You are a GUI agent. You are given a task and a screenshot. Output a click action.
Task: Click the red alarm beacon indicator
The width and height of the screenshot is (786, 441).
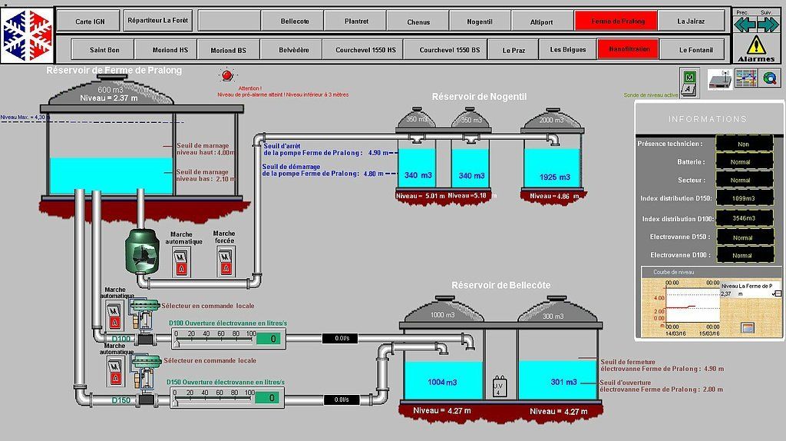[226, 75]
